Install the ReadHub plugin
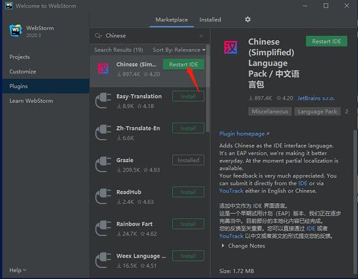The width and height of the screenshot is (358, 279). (188, 192)
